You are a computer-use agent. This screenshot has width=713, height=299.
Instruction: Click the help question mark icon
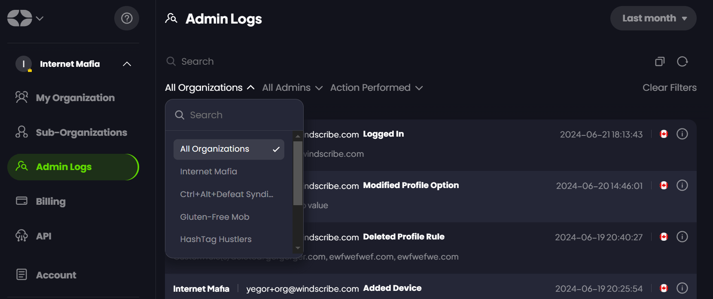127,18
